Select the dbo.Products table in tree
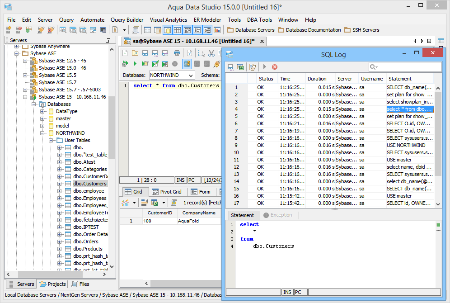The image size is (450, 303). coord(88,249)
